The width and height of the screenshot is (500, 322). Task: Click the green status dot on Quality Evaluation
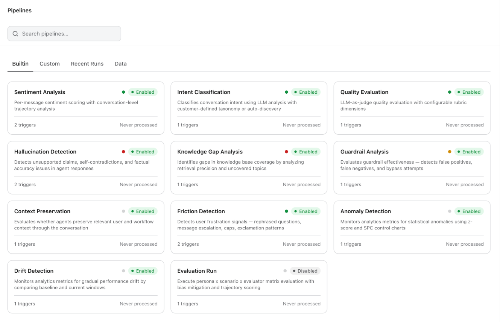(450, 92)
